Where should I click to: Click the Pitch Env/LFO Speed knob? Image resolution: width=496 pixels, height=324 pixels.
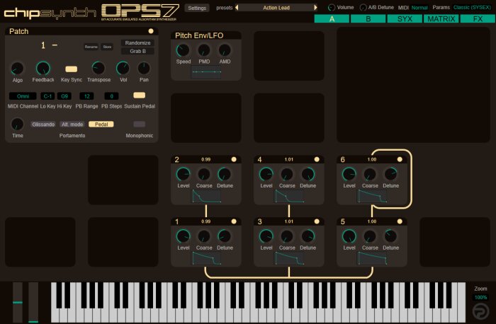click(x=183, y=50)
